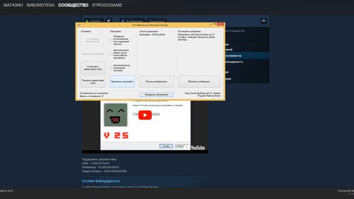
Task: Rate the guide with thumbs-up Оценить
Action: click(94, 20)
